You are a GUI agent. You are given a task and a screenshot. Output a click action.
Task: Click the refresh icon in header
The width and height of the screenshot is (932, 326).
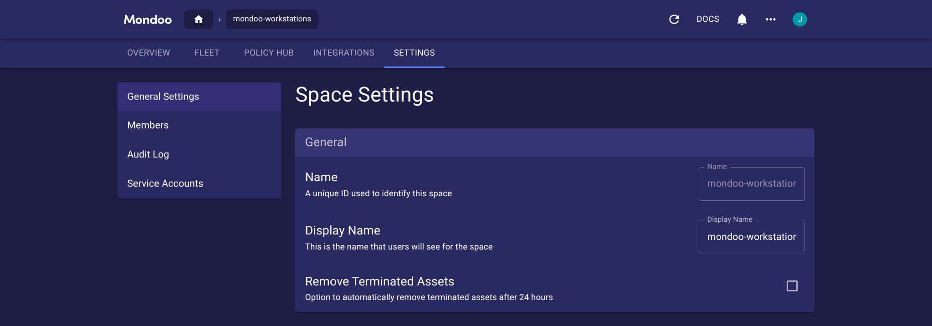[x=674, y=19]
